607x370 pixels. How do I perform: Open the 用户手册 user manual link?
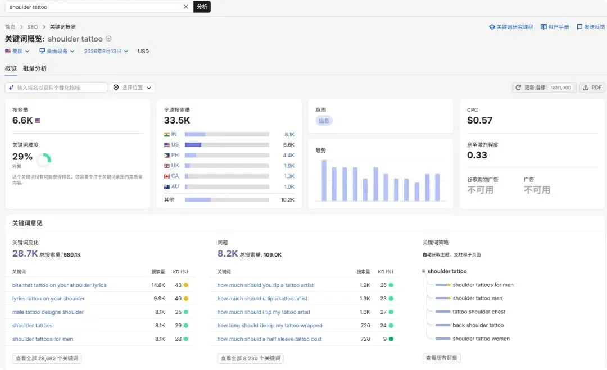[555, 27]
